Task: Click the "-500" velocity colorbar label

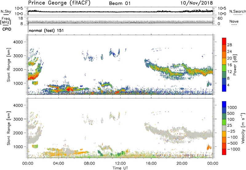Action: click(232, 143)
